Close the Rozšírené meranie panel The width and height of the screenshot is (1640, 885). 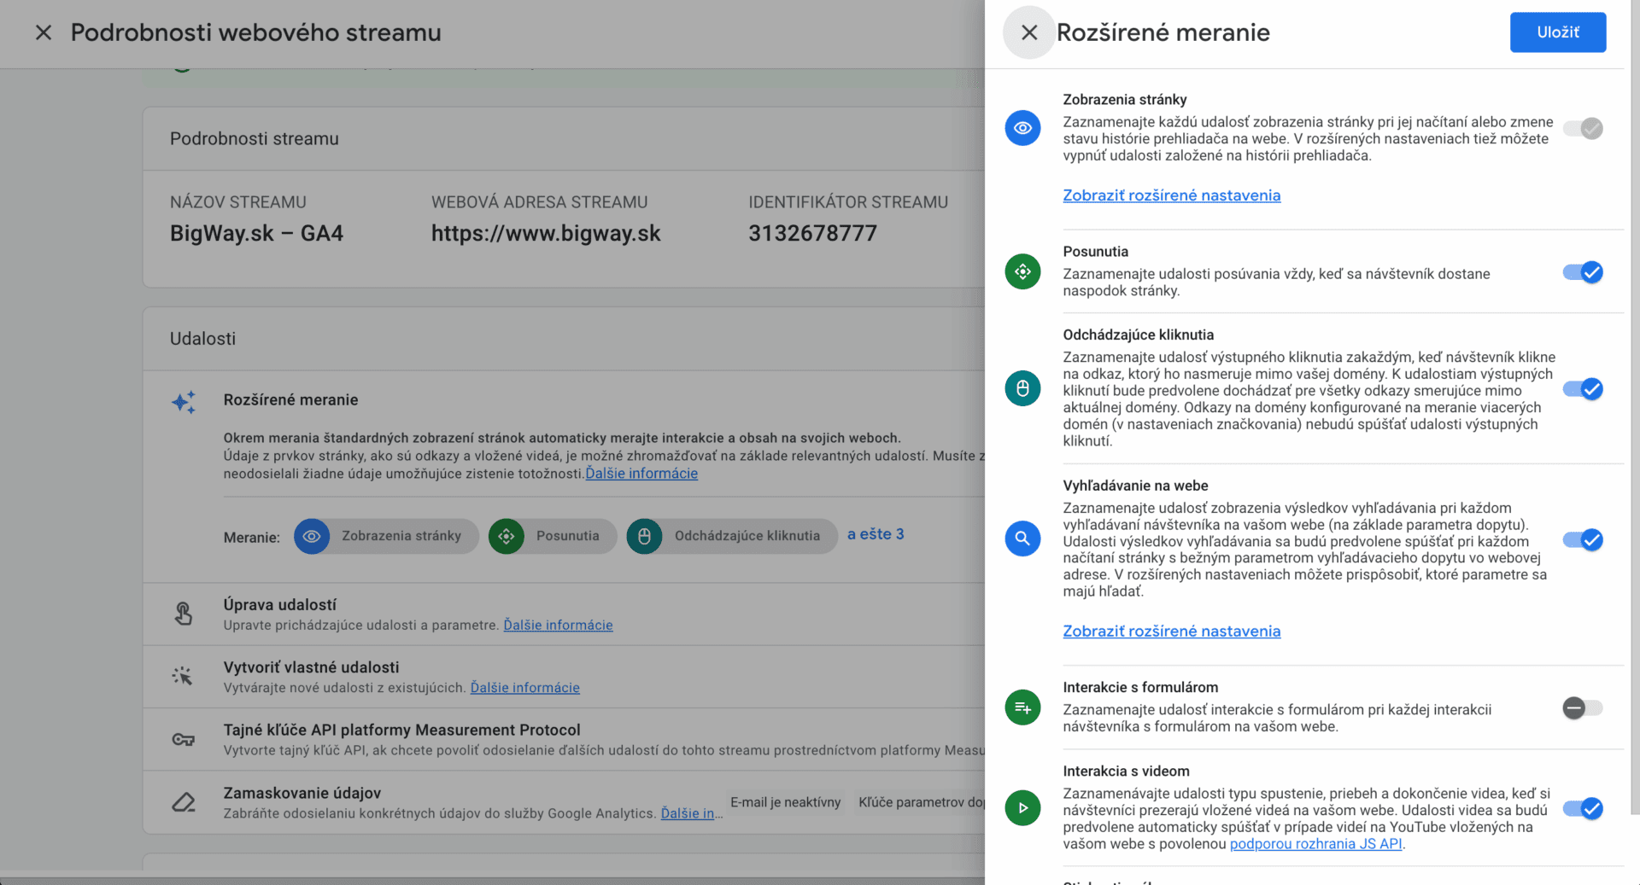click(x=1029, y=32)
